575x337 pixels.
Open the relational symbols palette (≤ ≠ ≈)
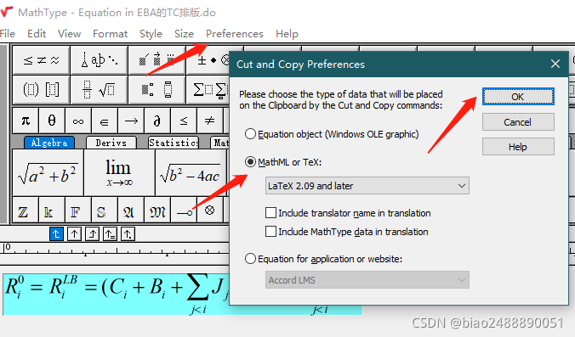click(41, 60)
